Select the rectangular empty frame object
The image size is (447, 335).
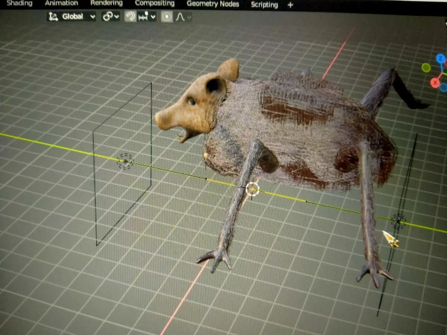pos(122,164)
